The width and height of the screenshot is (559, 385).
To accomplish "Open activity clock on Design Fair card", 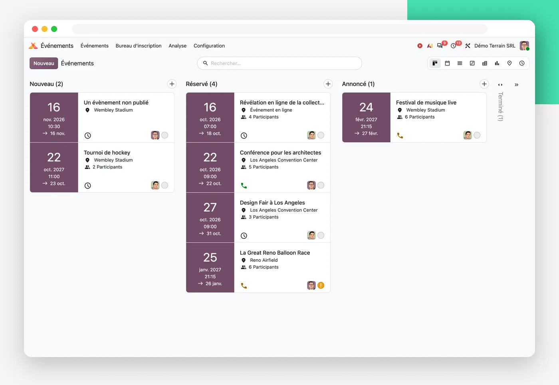I will [x=244, y=236].
